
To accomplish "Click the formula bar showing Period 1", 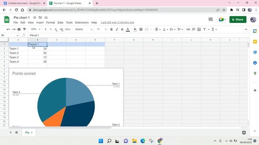I will tap(139, 35).
